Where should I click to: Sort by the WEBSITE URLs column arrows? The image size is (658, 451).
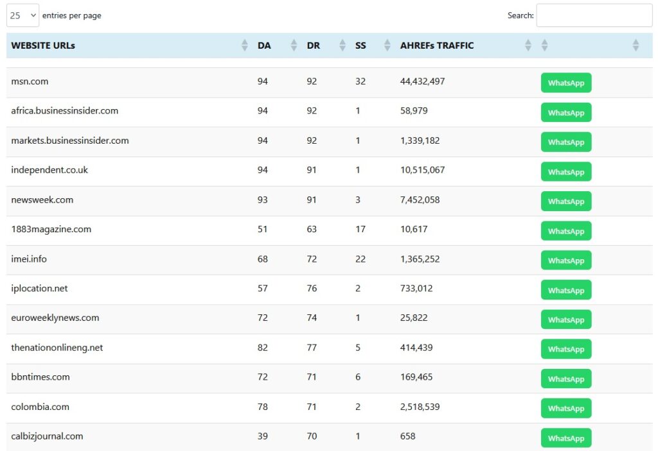244,46
